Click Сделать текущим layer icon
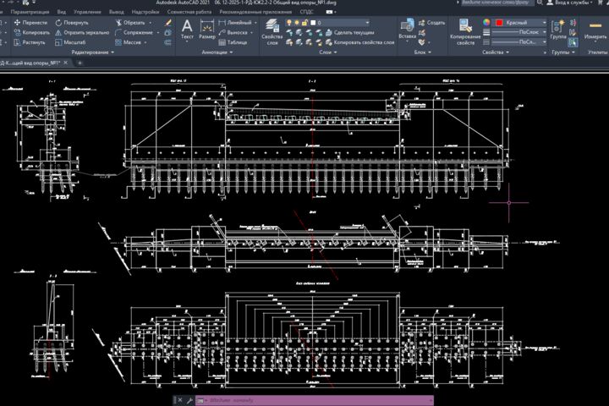609x406 pixels. 349,33
